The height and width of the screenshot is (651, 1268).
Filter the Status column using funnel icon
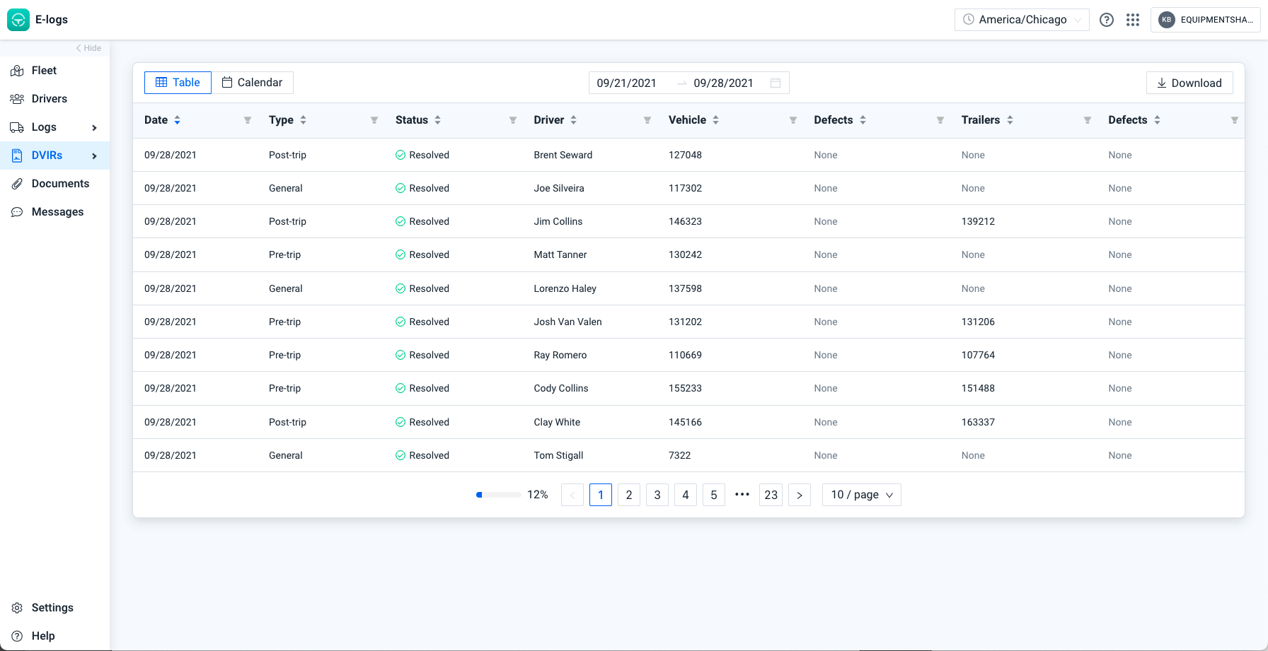513,120
